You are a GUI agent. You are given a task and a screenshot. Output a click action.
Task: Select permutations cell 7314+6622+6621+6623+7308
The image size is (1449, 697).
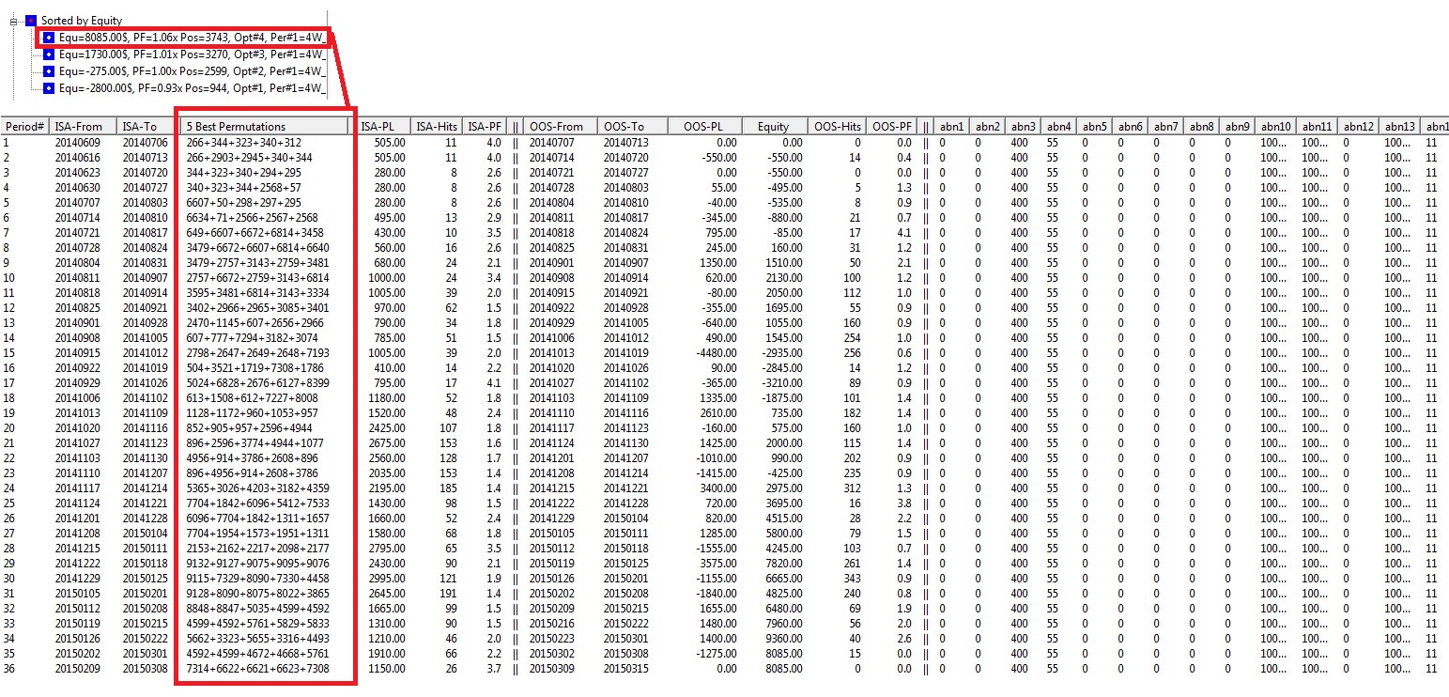(x=258, y=669)
